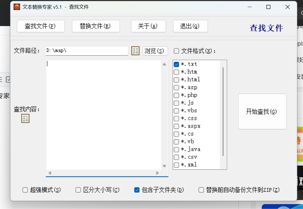Viewport: 303px width, 209px height.
Task: Enable the 超强模式(S) checkbox
Action: point(25,190)
